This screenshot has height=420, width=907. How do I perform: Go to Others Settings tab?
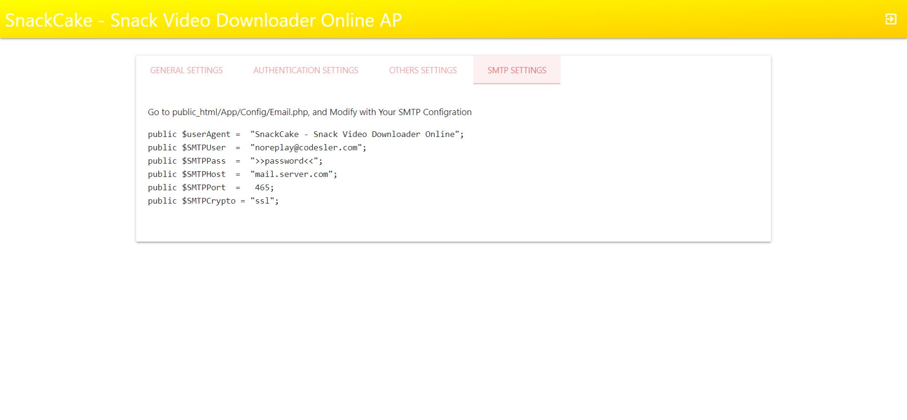point(423,70)
